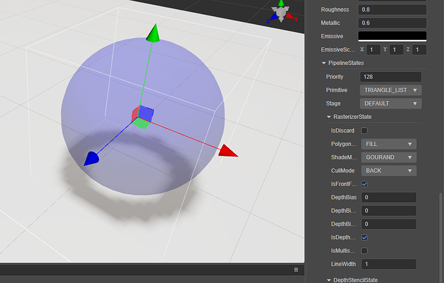The height and width of the screenshot is (283, 444).
Task: Toggle the IsDiscard checkbox
Action: 364,131
